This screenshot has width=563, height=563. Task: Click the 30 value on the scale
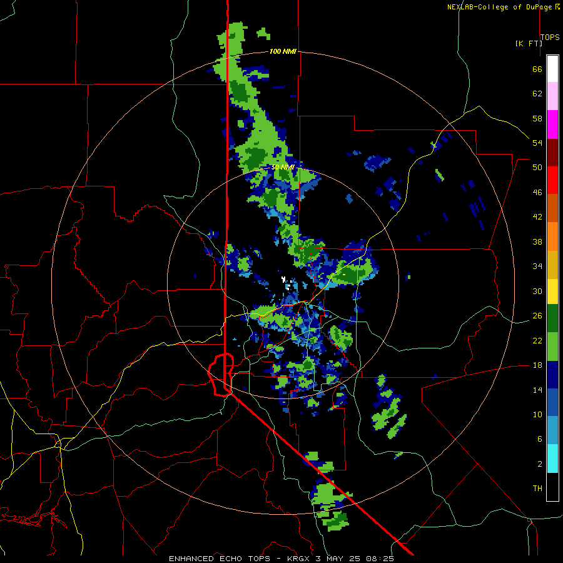(x=537, y=291)
